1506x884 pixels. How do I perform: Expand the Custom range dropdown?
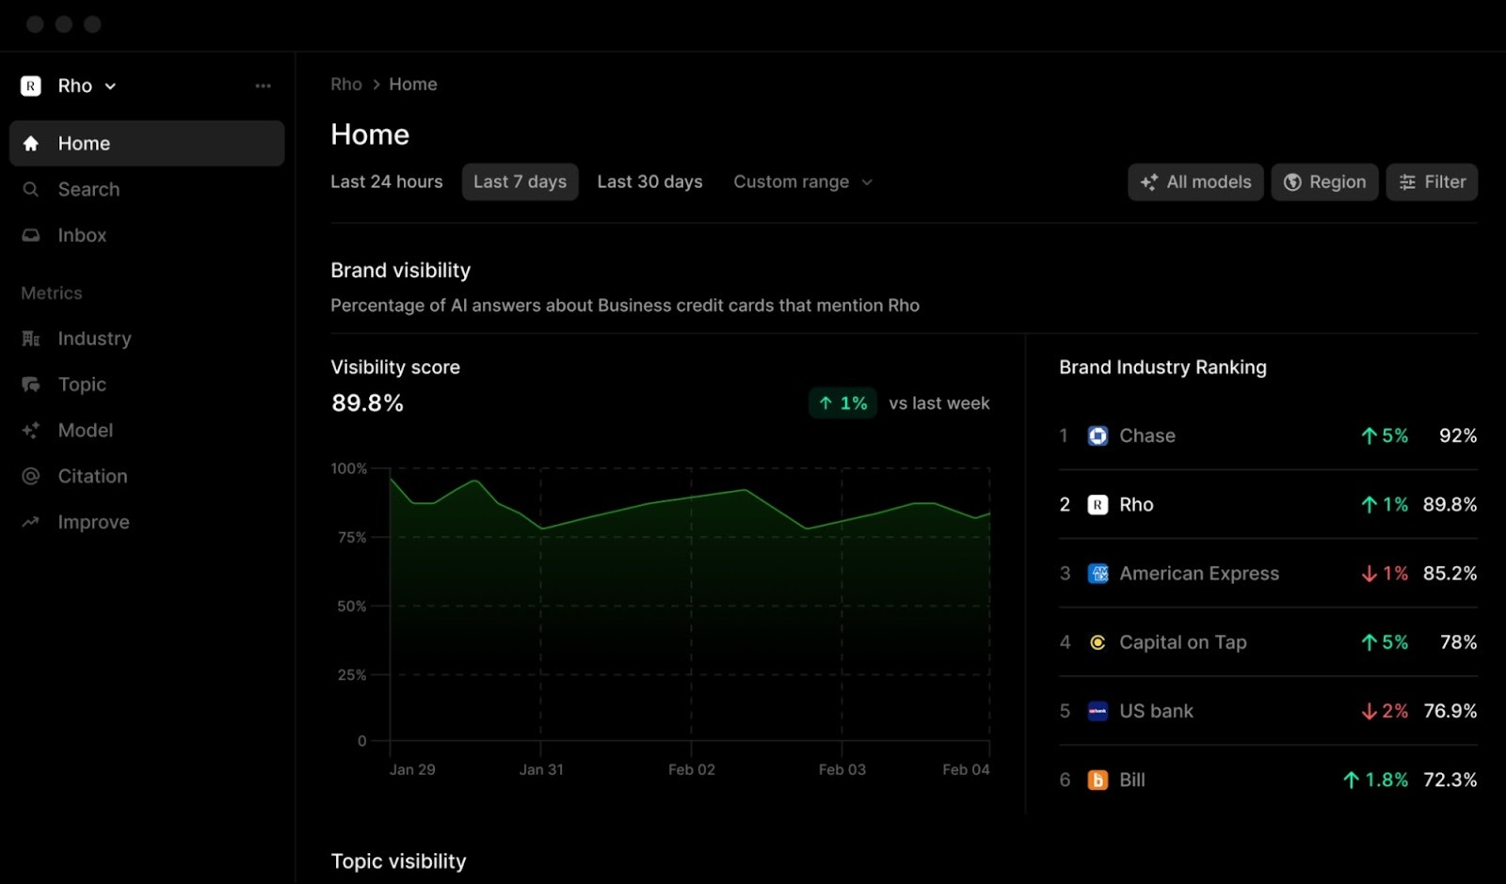click(x=802, y=182)
